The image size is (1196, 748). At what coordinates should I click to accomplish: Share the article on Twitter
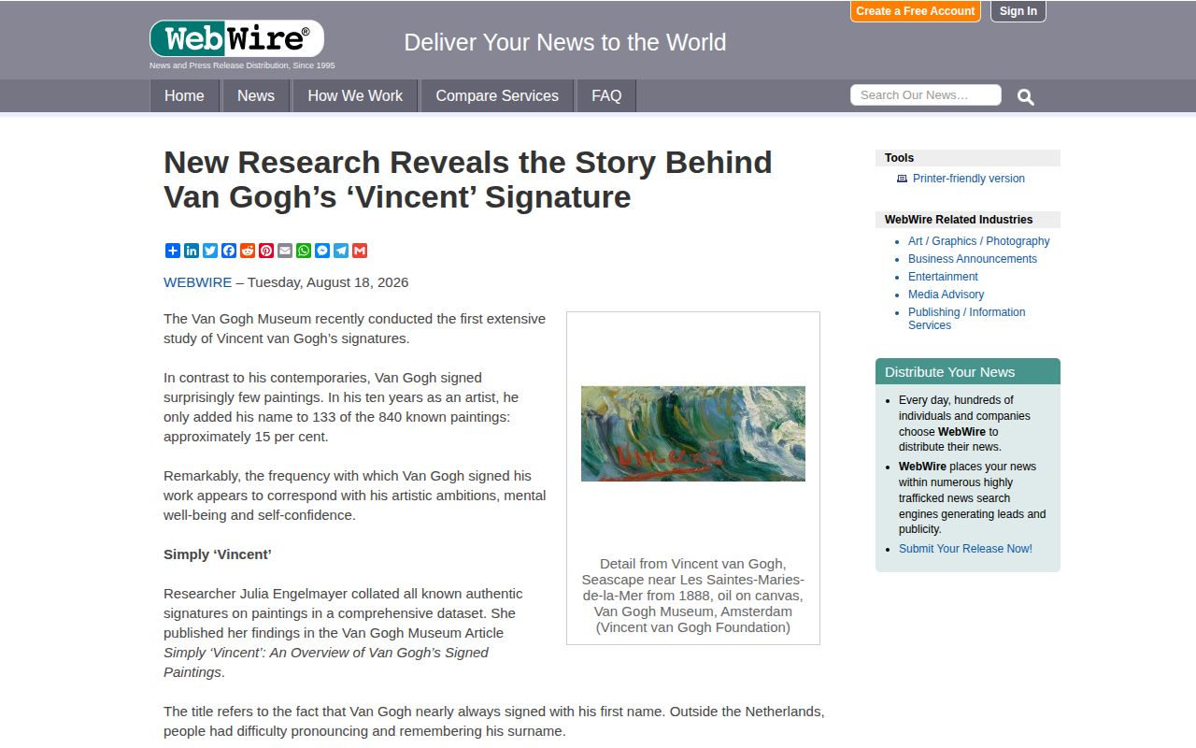tap(210, 251)
